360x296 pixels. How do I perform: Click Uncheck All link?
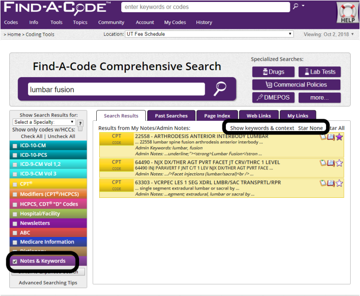point(61,136)
